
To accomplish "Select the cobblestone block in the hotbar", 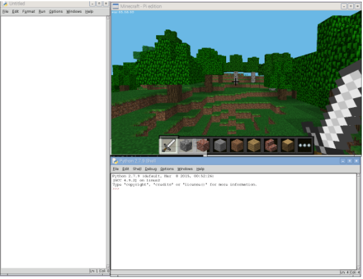I will tap(186, 146).
